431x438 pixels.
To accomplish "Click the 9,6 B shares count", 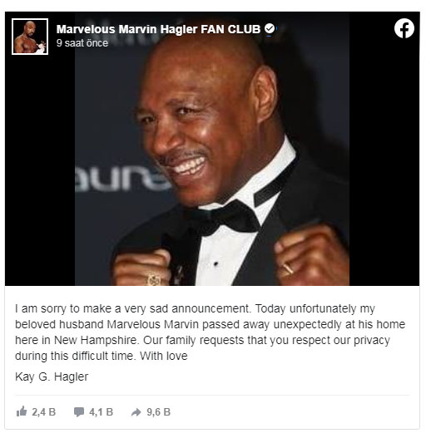I will (158, 412).
